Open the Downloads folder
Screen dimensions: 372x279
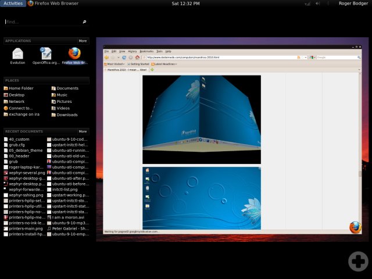66,115
